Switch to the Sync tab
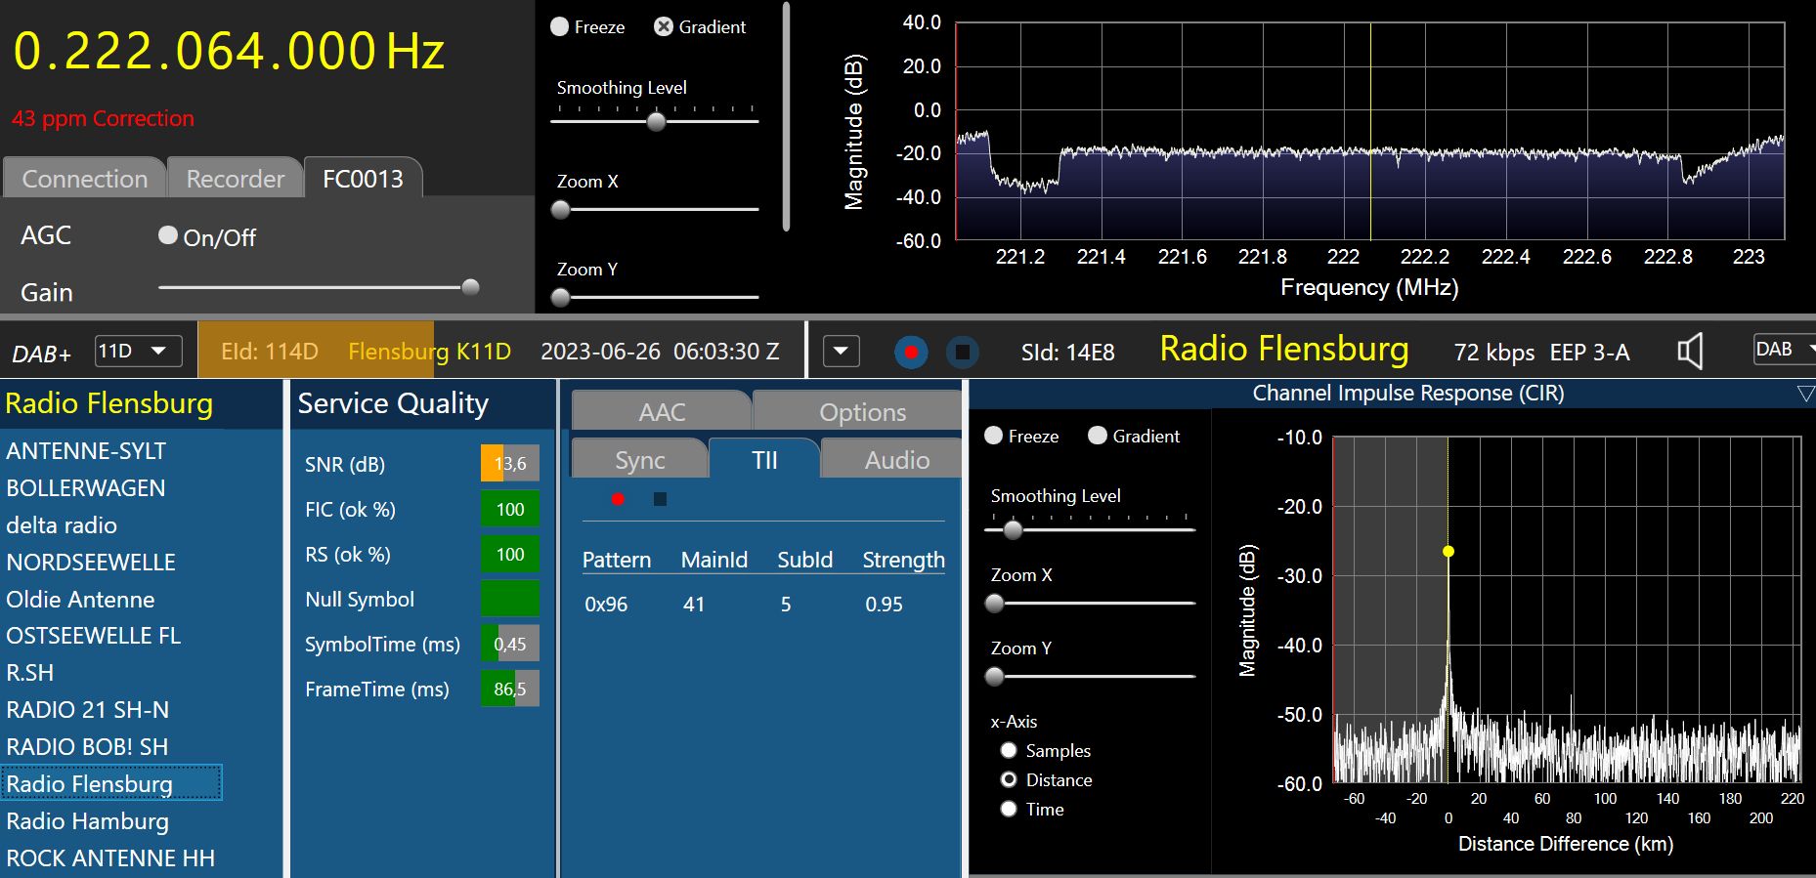The width and height of the screenshot is (1816, 878). point(639,460)
